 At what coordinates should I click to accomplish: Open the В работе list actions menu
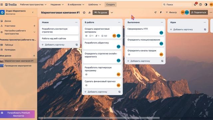pos(119,22)
